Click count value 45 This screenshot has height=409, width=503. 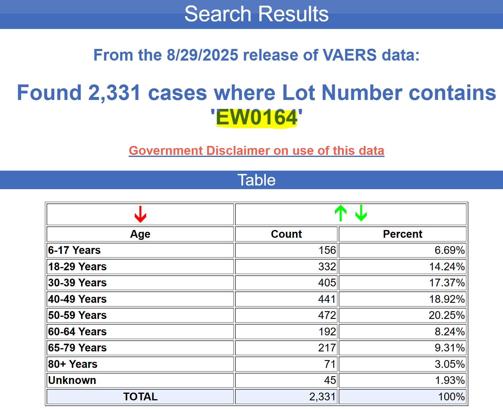tap(330, 380)
